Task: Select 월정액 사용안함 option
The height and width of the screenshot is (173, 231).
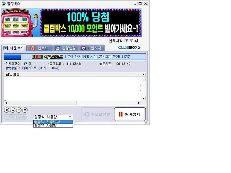Action: (x=53, y=122)
